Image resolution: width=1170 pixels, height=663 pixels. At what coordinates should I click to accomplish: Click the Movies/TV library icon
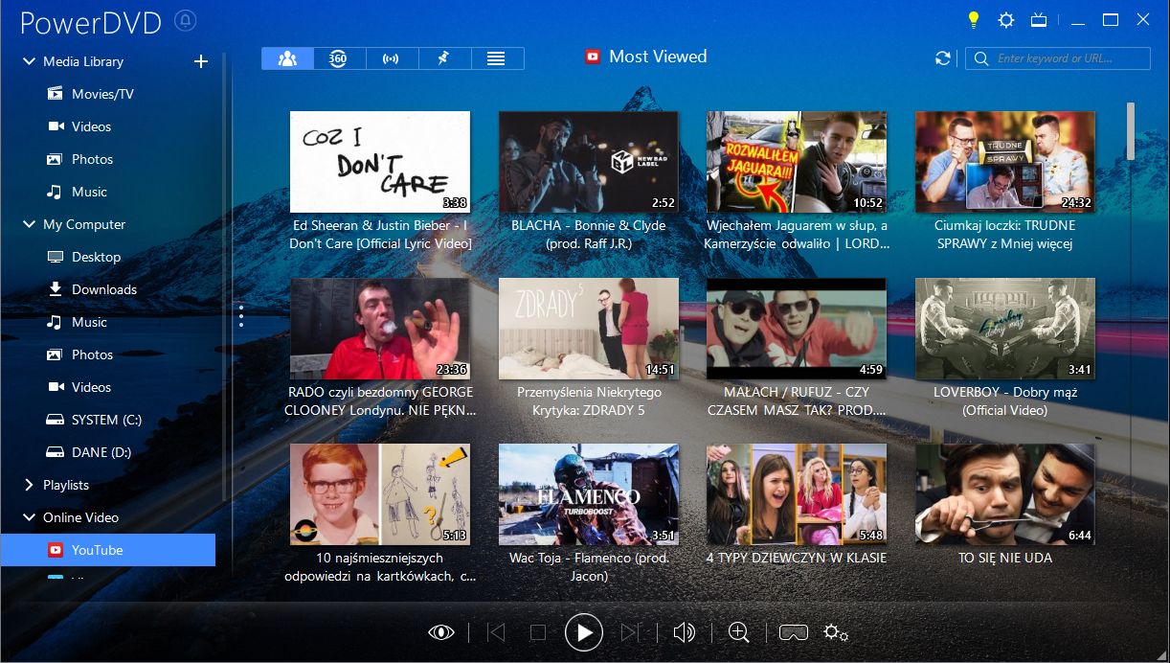(x=56, y=94)
